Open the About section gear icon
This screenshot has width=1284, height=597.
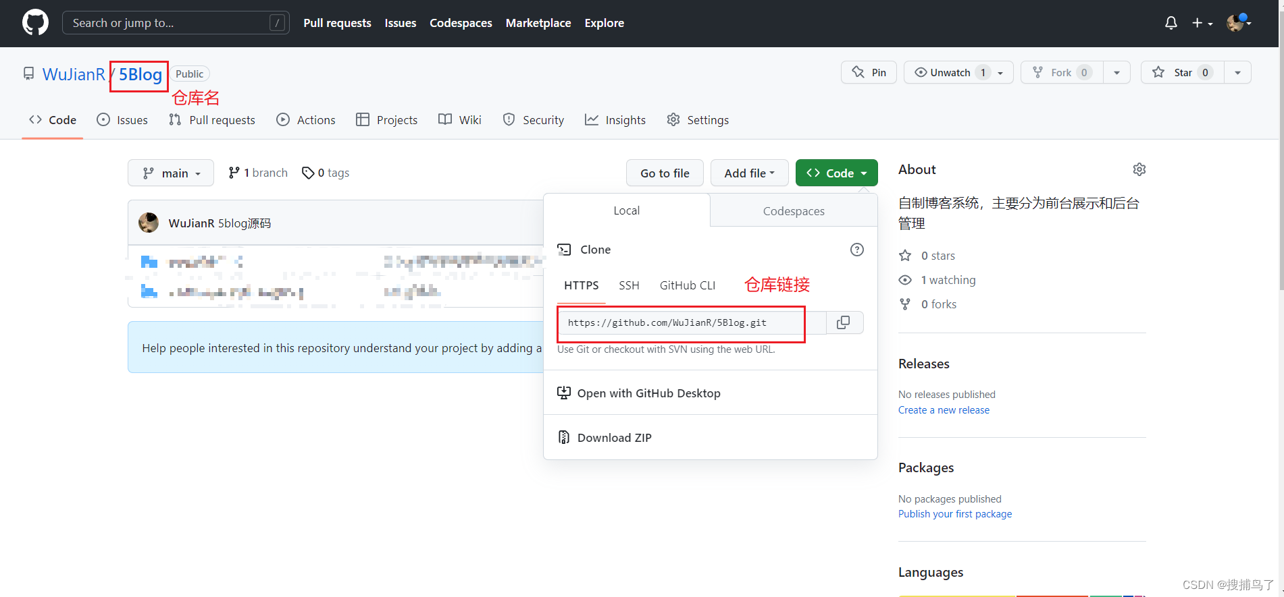click(x=1139, y=169)
